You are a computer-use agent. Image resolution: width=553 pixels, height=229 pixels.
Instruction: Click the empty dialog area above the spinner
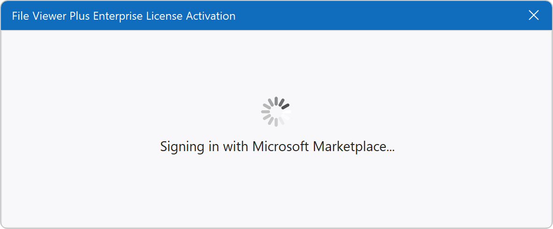pyautogui.click(x=277, y=61)
